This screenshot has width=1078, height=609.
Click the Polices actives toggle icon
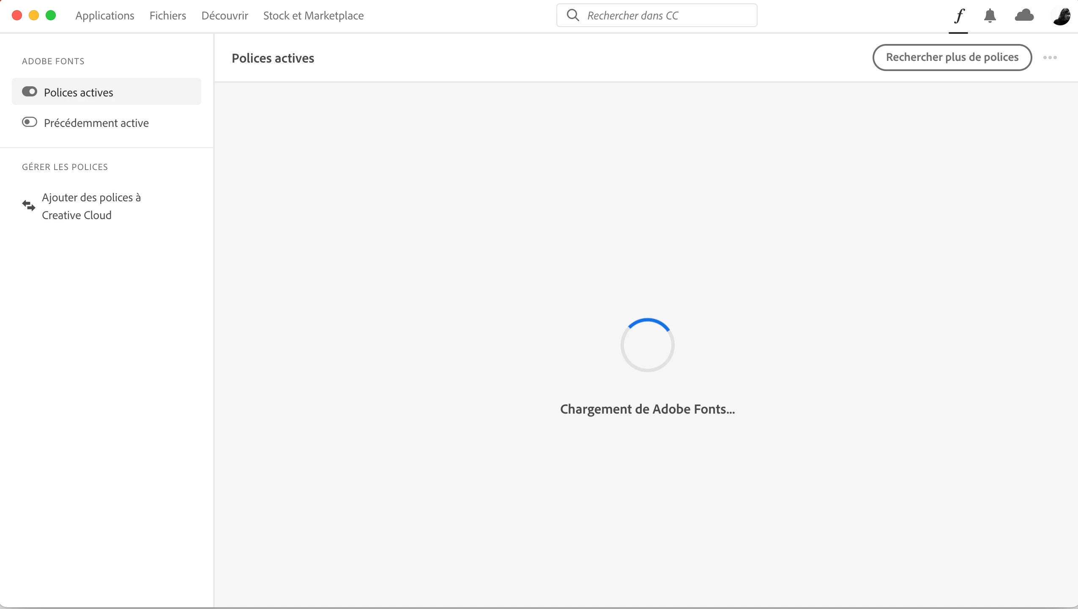click(30, 92)
